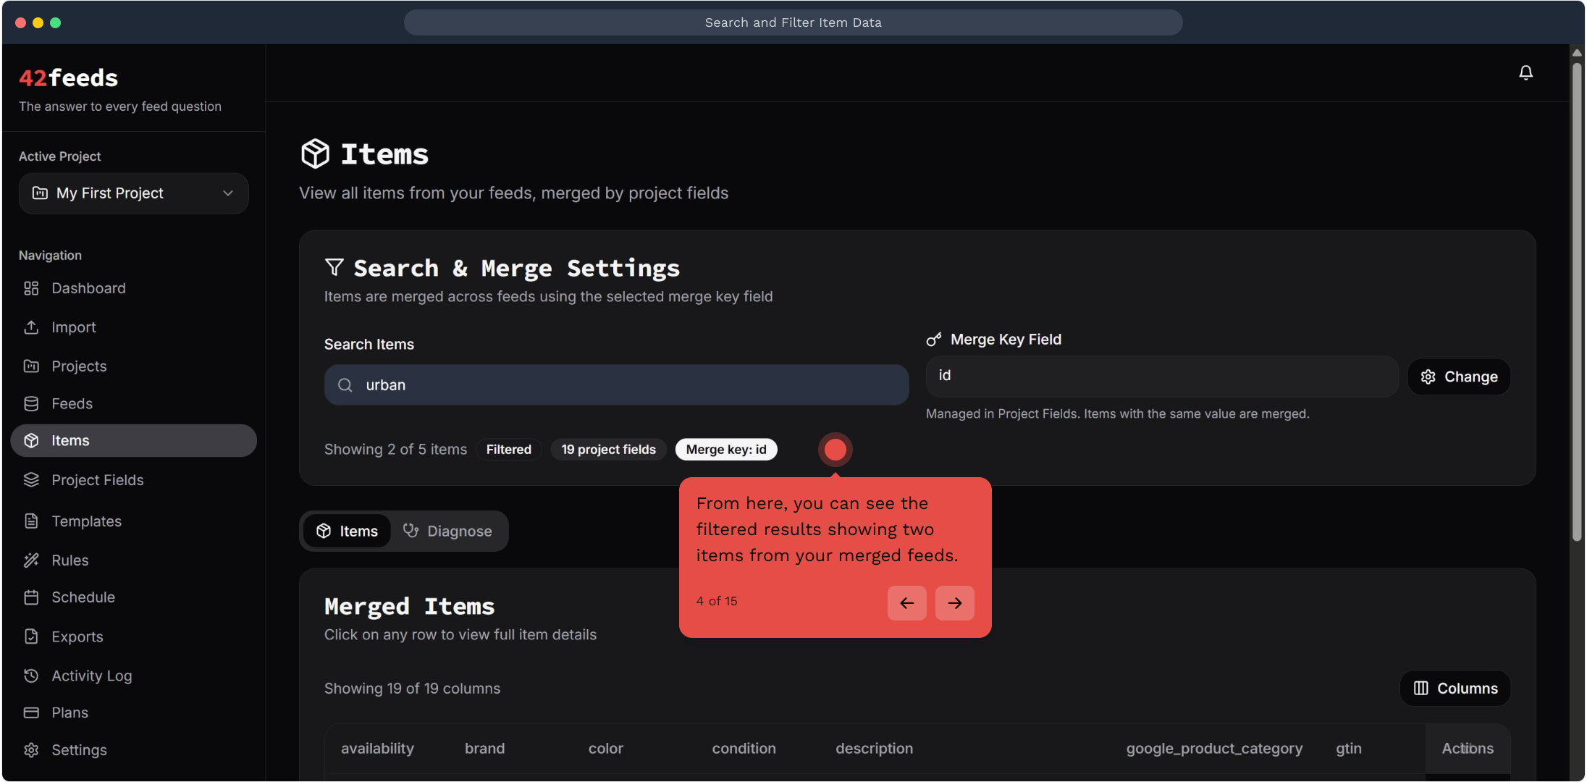Click the Search Items input field
1587x782 pixels.
pos(615,385)
